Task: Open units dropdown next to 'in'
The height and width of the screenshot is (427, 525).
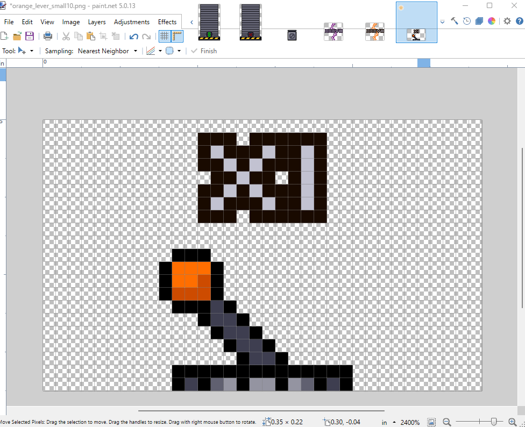Action: click(x=394, y=422)
